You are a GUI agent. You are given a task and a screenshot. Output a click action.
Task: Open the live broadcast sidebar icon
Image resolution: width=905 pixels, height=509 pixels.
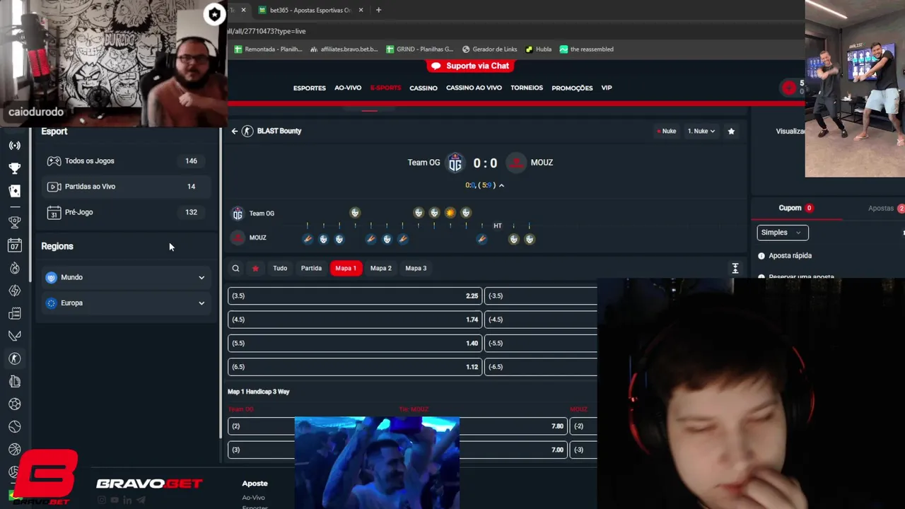coord(15,146)
